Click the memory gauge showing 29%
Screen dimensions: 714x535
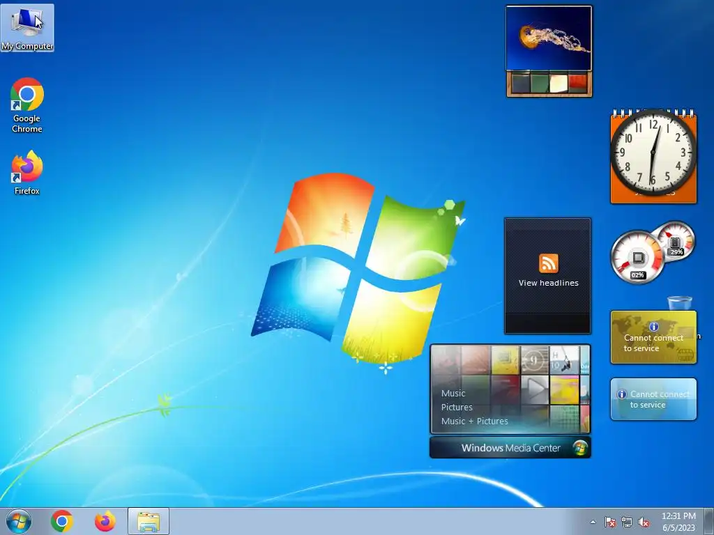[x=676, y=240]
